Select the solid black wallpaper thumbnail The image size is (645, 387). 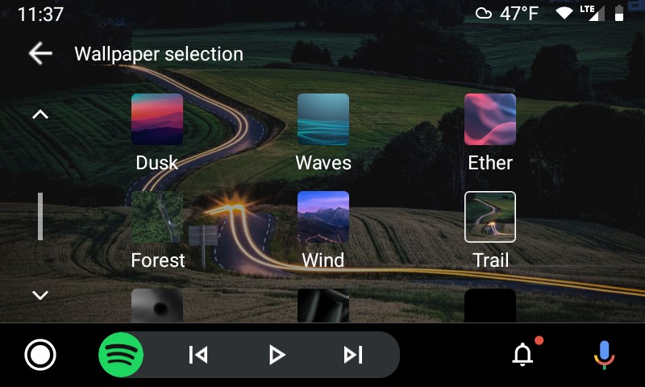coord(490,305)
